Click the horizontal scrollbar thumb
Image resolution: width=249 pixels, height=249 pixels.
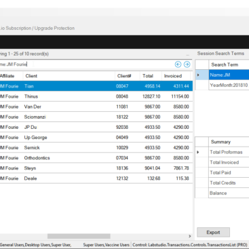coord(79,236)
